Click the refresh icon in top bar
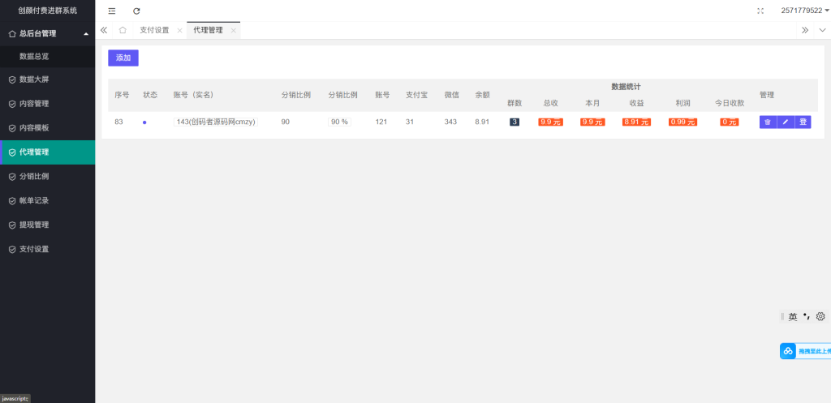The image size is (831, 403). [136, 11]
